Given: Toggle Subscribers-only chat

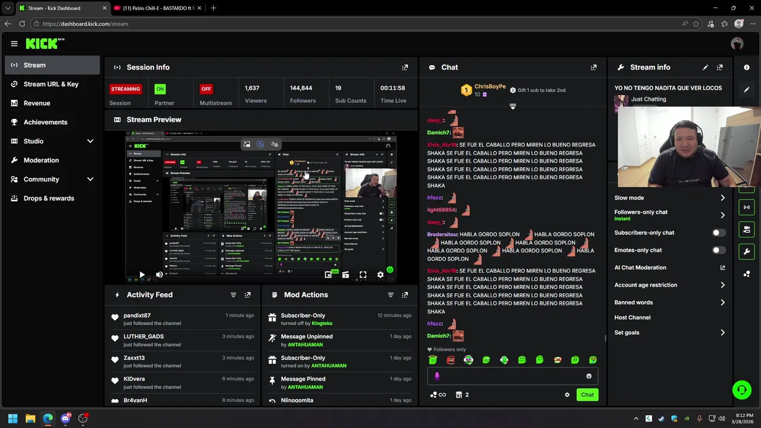Looking at the screenshot, I should (x=719, y=232).
